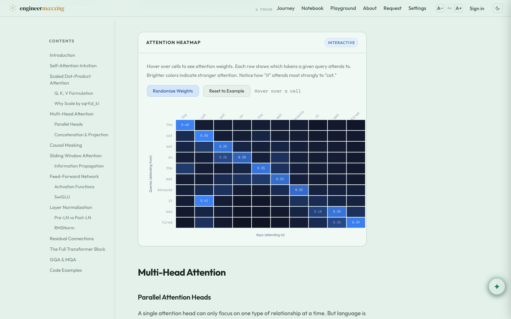This screenshot has width=511, height=319.
Task: Reset font size with Aa button
Action: coord(449,8)
